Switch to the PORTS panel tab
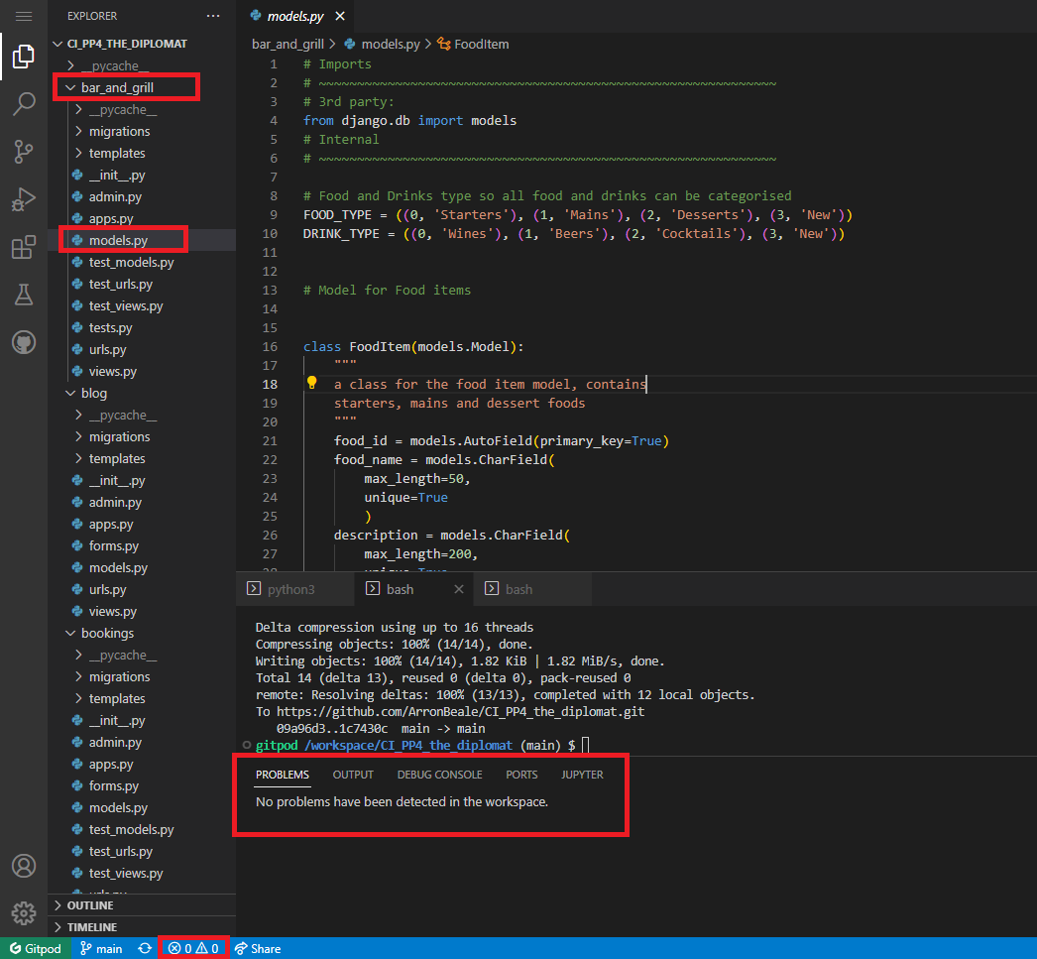1037x959 pixels. click(521, 775)
